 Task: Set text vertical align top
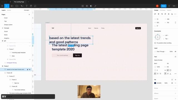[165, 74]
